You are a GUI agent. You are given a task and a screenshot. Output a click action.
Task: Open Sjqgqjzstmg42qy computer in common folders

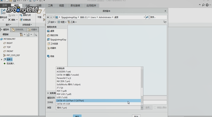pos(57,39)
